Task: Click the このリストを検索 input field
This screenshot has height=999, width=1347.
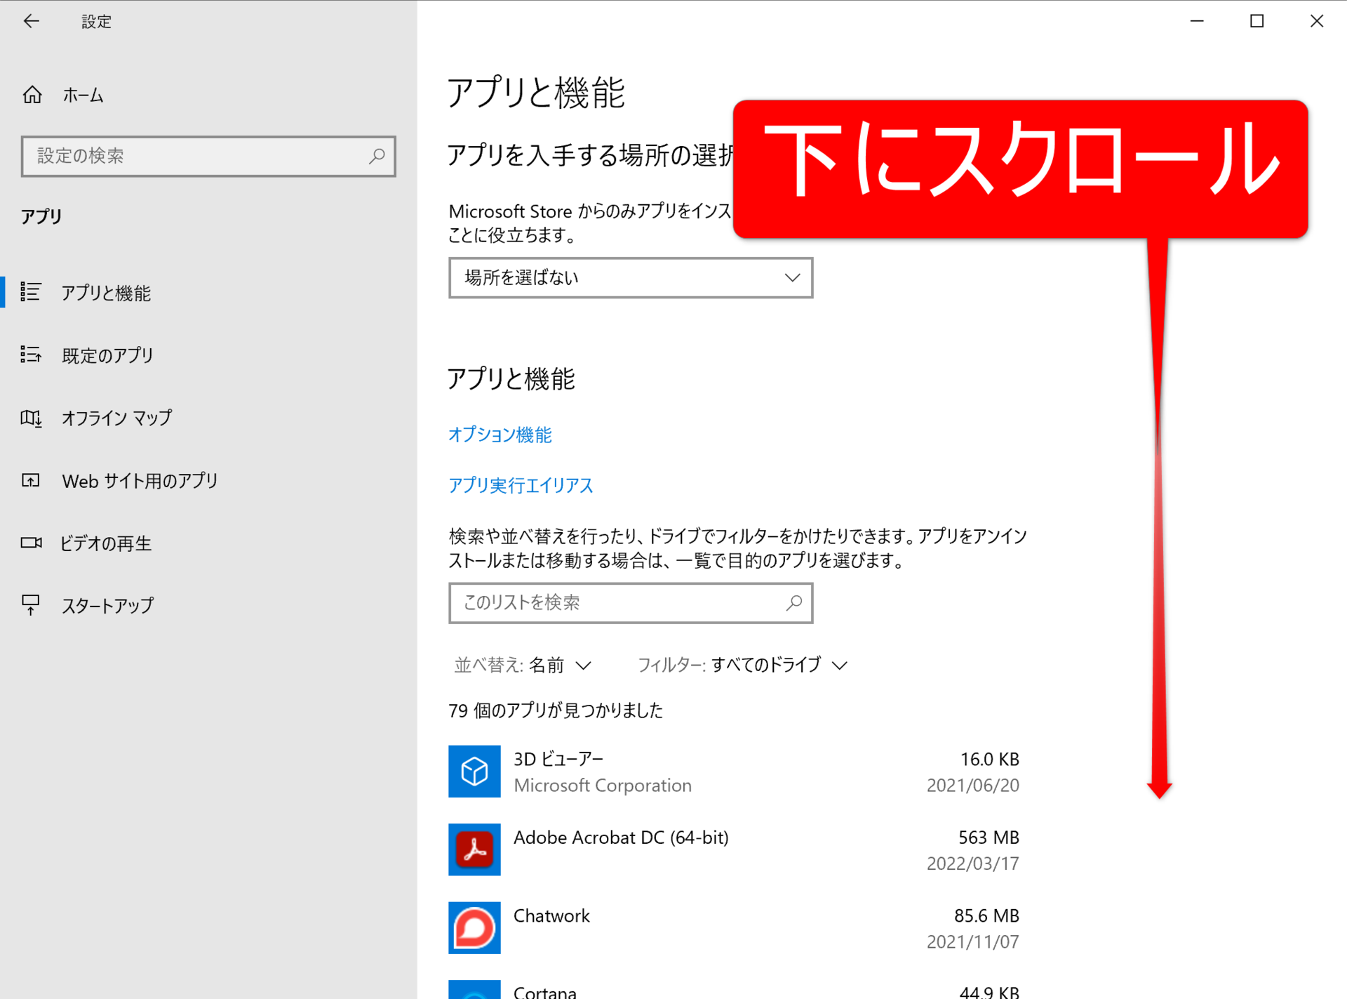Action: [x=617, y=602]
